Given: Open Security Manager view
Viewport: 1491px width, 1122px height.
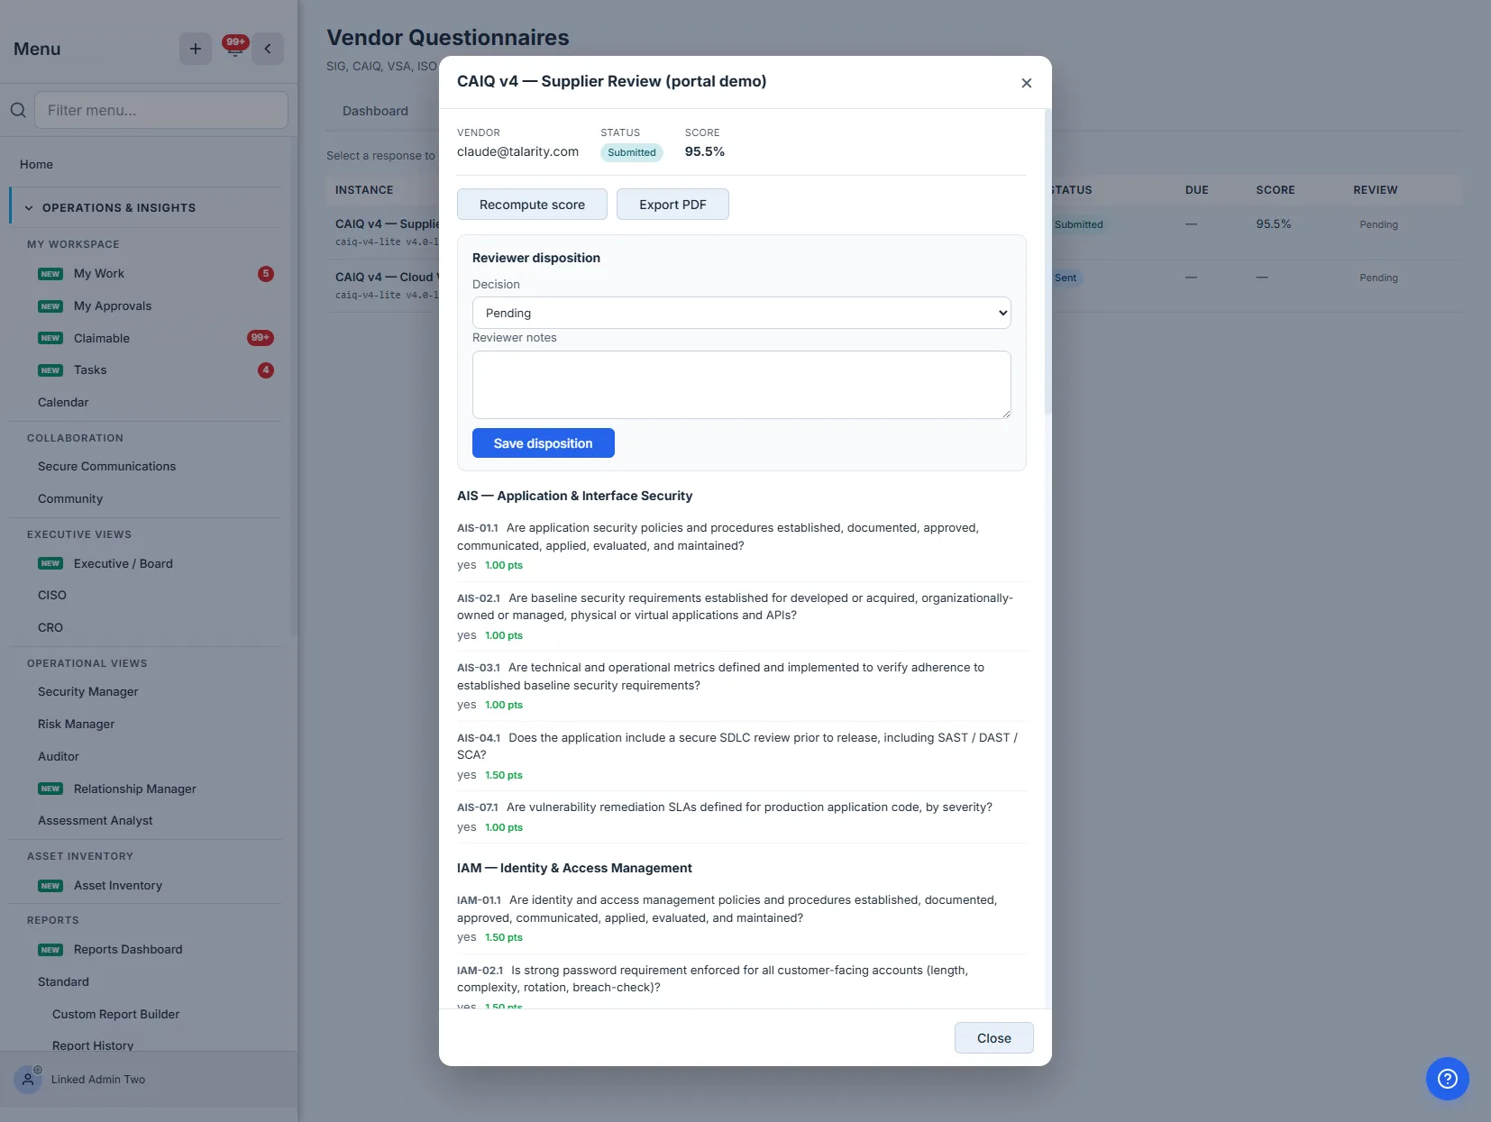Looking at the screenshot, I should pyautogui.click(x=88, y=692).
